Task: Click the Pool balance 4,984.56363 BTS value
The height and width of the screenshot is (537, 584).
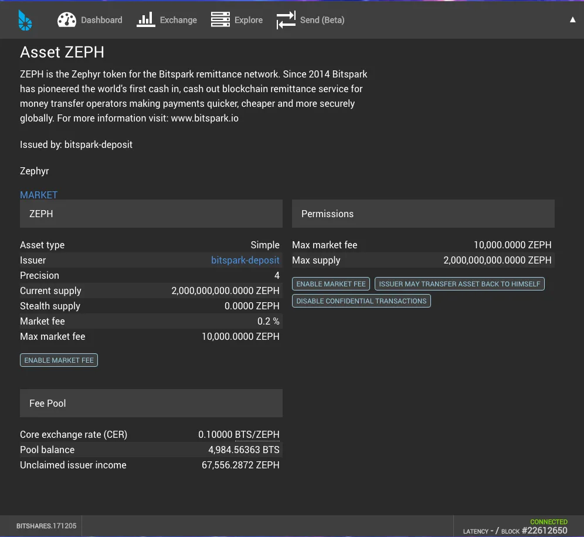Action: click(x=243, y=450)
